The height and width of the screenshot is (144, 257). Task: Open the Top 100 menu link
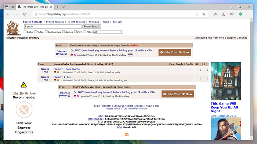click(x=117, y=22)
